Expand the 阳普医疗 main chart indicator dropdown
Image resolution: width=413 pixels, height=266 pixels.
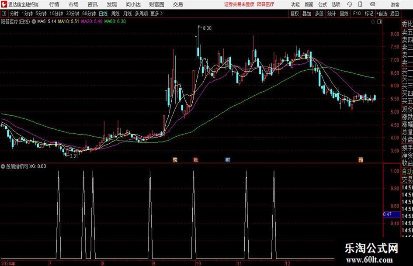coord(34,21)
